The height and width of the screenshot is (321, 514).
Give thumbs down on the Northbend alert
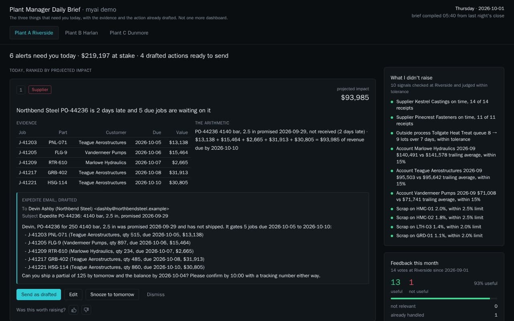86,310
